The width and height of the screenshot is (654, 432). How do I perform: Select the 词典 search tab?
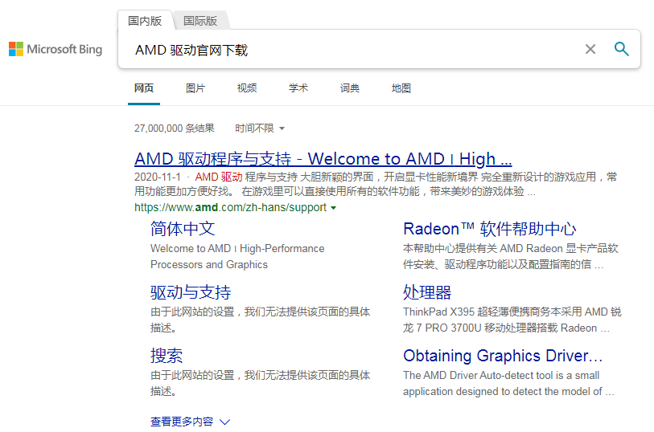[x=350, y=88]
